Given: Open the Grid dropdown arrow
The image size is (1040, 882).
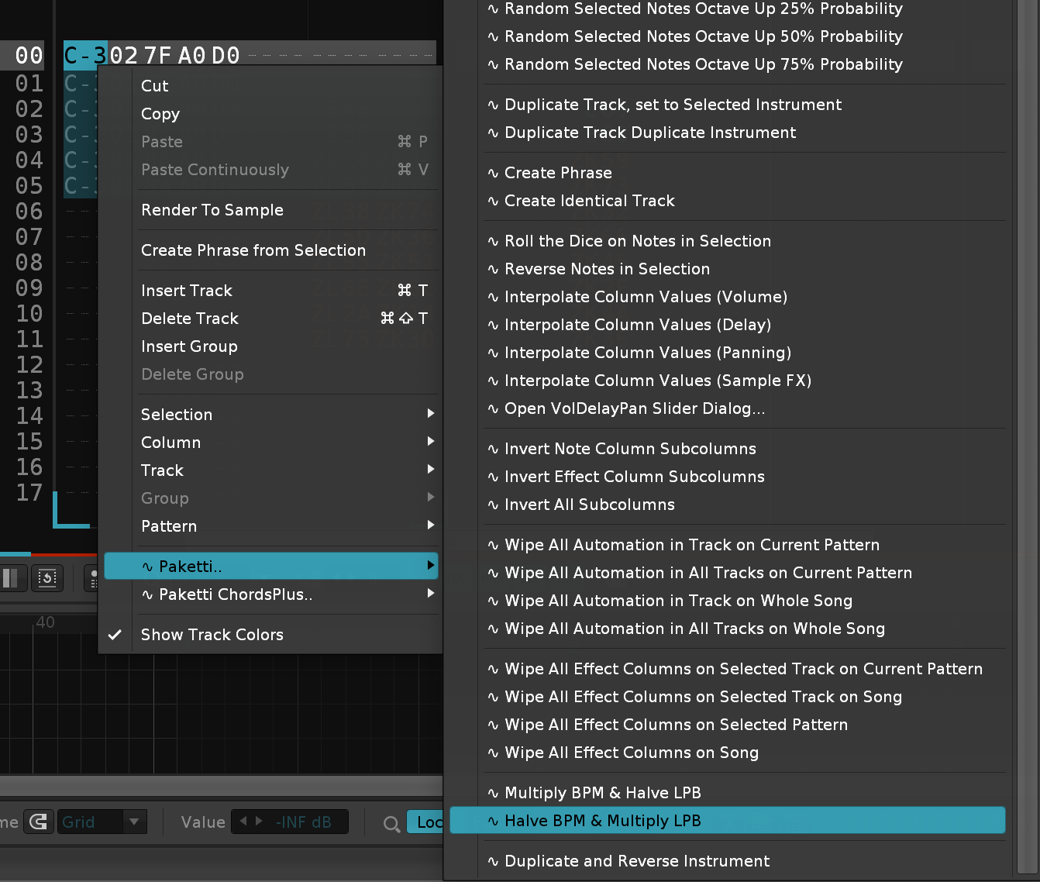Looking at the screenshot, I should [134, 822].
